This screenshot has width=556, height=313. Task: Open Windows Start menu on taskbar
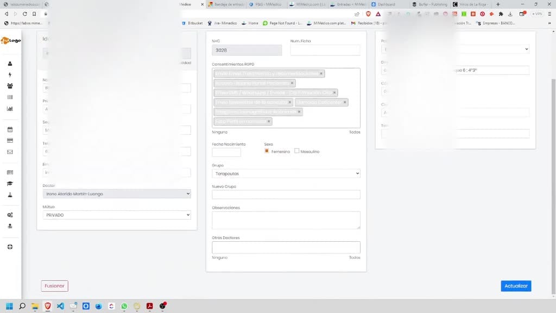[x=10, y=306]
